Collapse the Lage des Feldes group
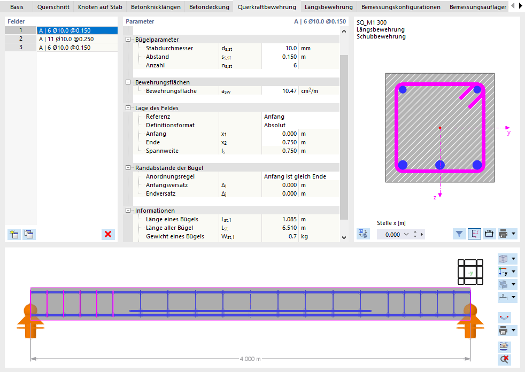This screenshot has height=372, width=525. pos(128,108)
